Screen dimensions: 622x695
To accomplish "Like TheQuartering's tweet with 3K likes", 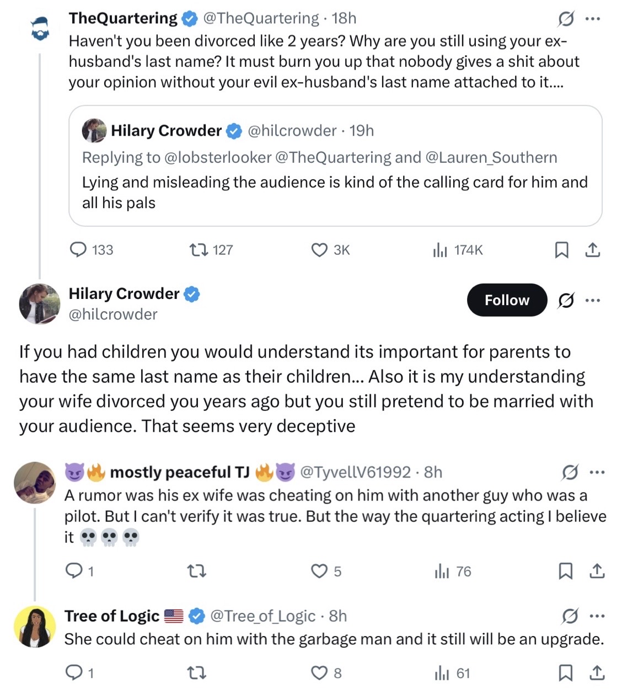I will pos(330,250).
